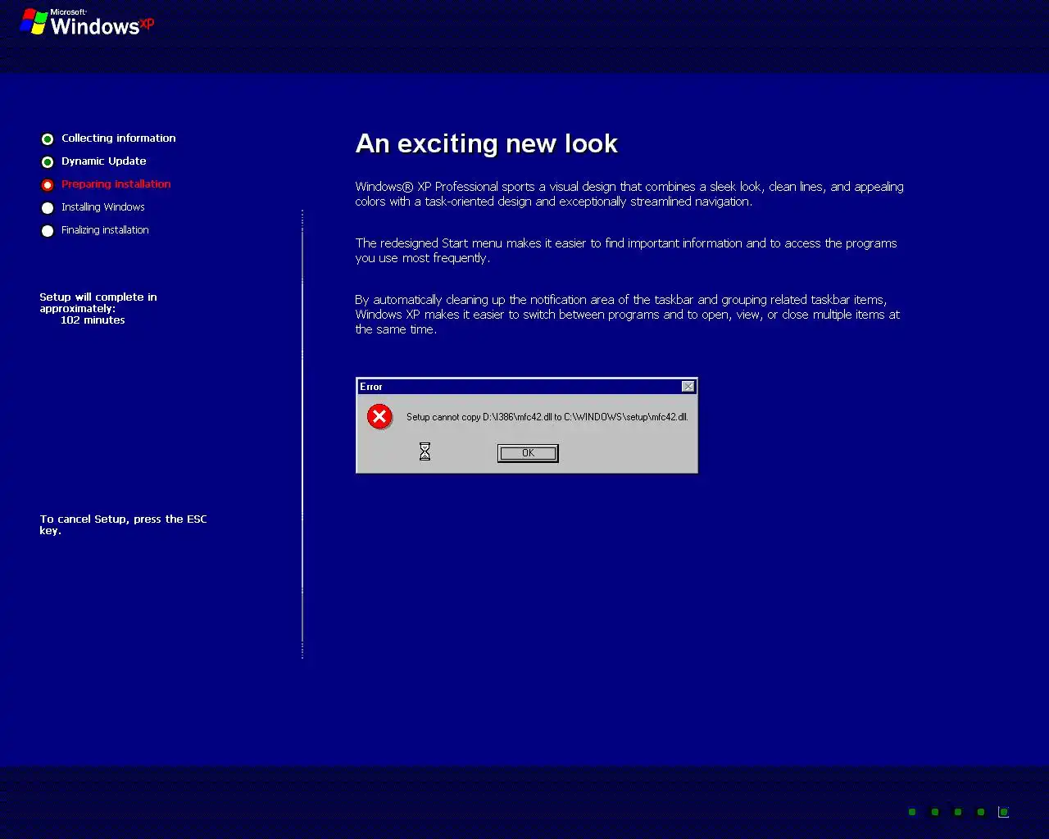Select the Finalizing installation step
Image resolution: width=1049 pixels, height=839 pixels.
tap(105, 230)
